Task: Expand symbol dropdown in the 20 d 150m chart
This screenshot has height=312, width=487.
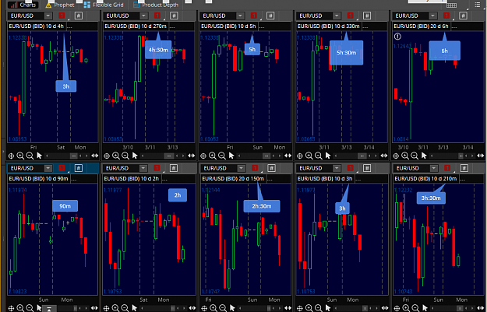Action: coord(241,168)
